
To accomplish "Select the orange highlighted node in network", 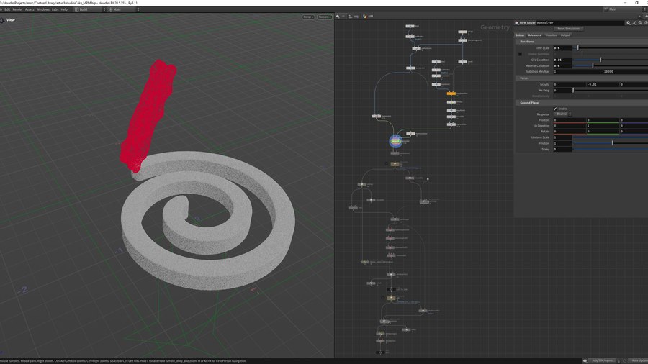I will pyautogui.click(x=451, y=94).
